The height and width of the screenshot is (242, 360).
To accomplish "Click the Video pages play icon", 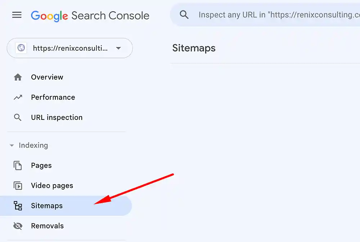I will click(18, 186).
